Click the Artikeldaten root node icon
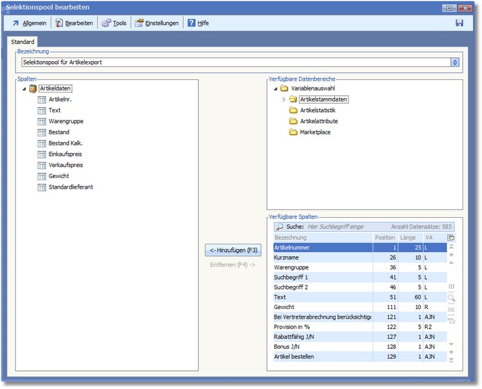The height and width of the screenshot is (389, 482). pos(33,88)
